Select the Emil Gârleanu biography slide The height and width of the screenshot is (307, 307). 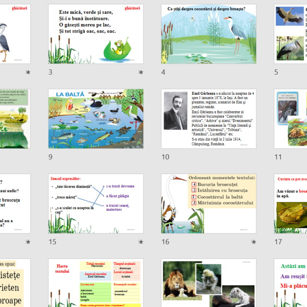[208, 119]
